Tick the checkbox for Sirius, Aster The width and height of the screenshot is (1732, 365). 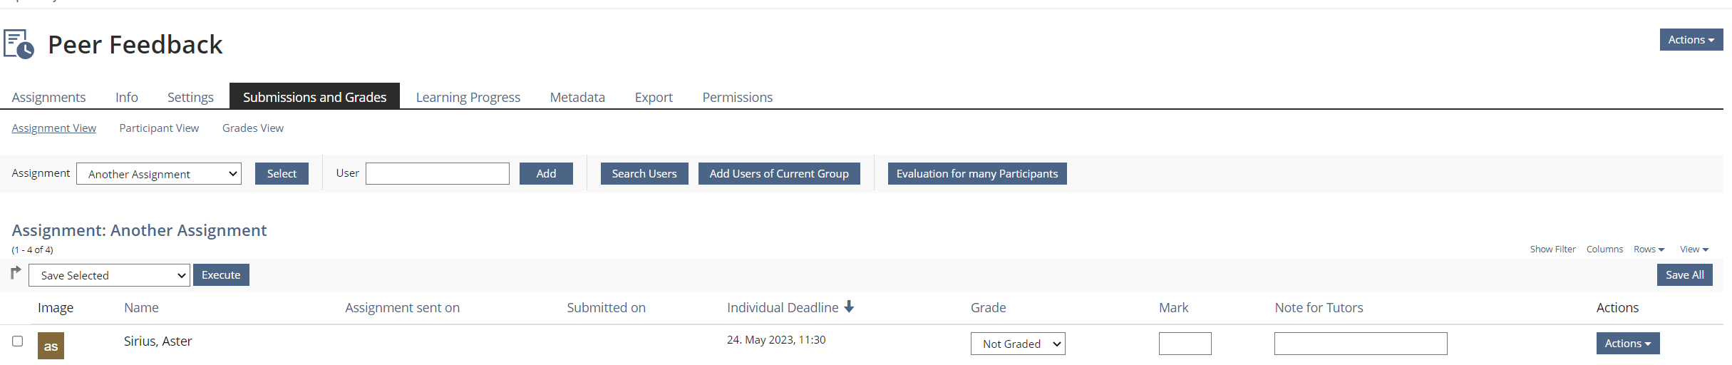18,341
